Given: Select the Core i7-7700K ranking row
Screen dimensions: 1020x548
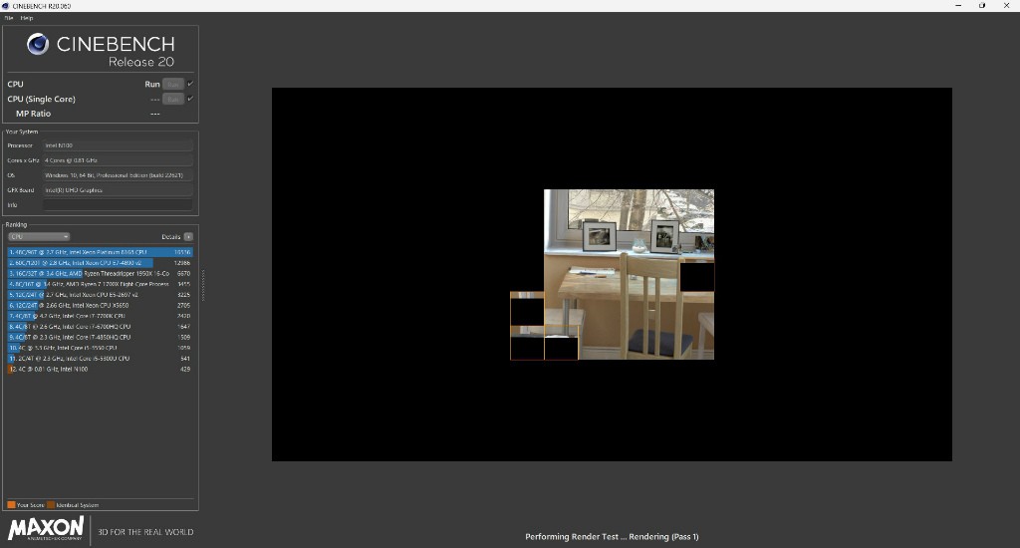Looking at the screenshot, I should (101, 316).
